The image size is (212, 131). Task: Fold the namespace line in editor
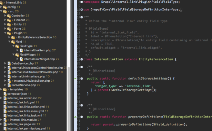82,2
